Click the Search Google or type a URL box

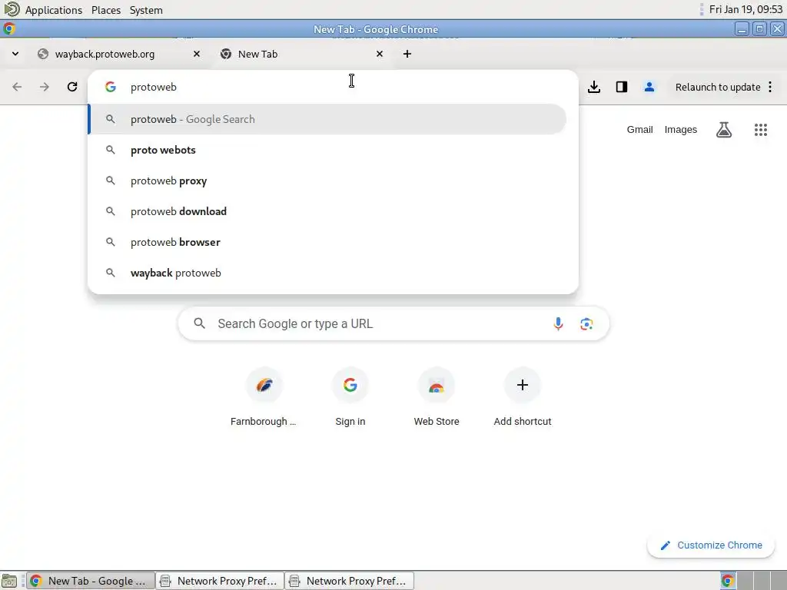tap(393, 323)
